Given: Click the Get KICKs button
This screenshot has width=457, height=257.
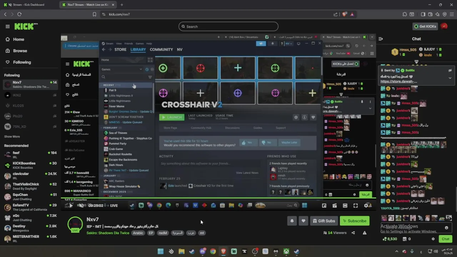Looking at the screenshot, I should point(425,26).
